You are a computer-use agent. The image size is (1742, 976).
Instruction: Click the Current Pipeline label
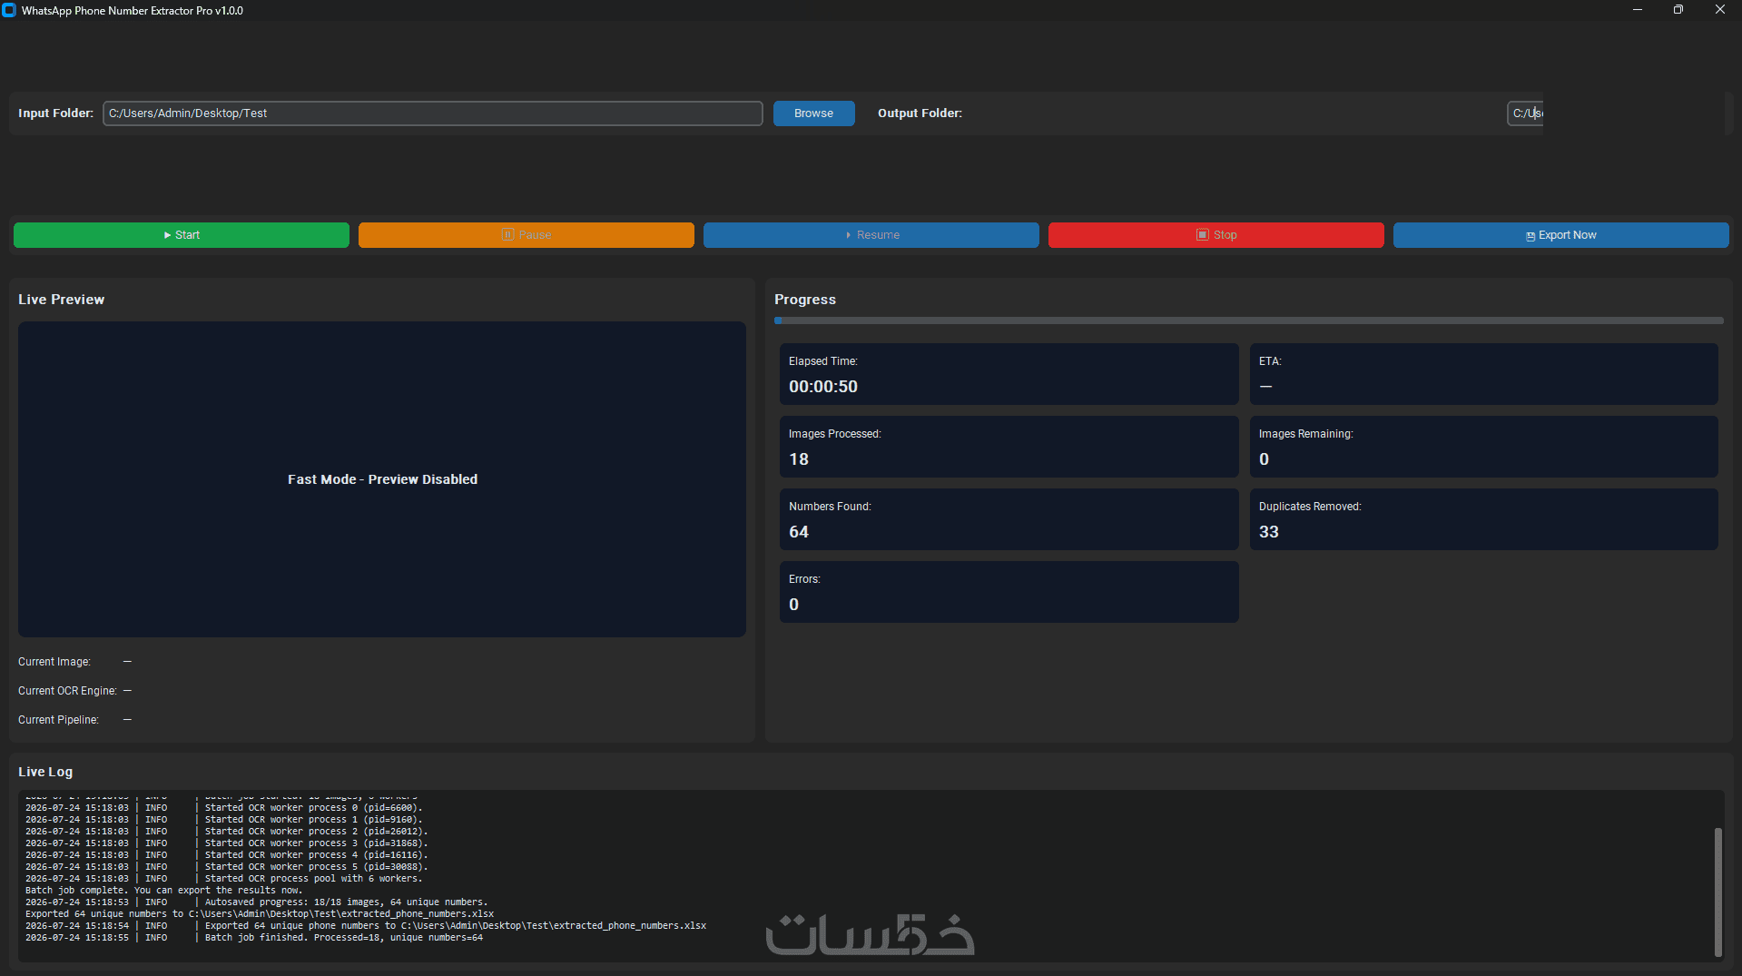point(58,720)
